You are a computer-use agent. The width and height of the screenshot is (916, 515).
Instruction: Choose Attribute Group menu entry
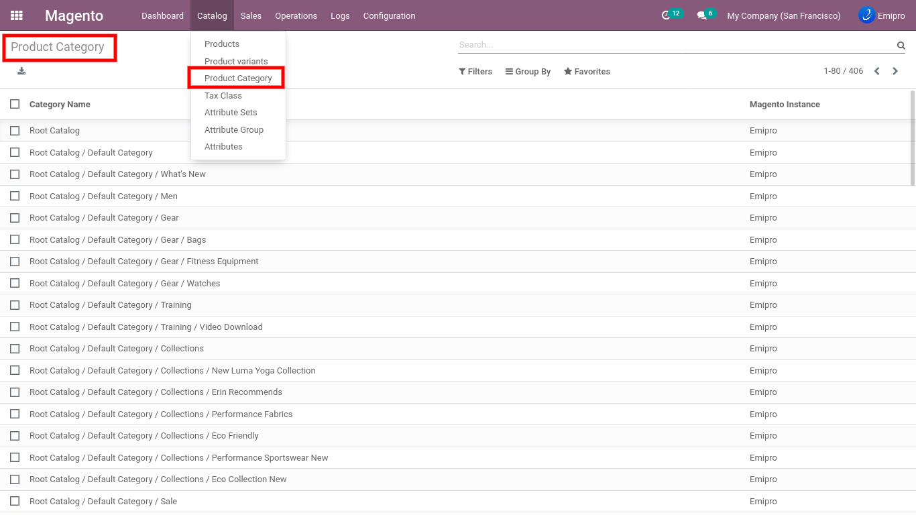(x=234, y=129)
